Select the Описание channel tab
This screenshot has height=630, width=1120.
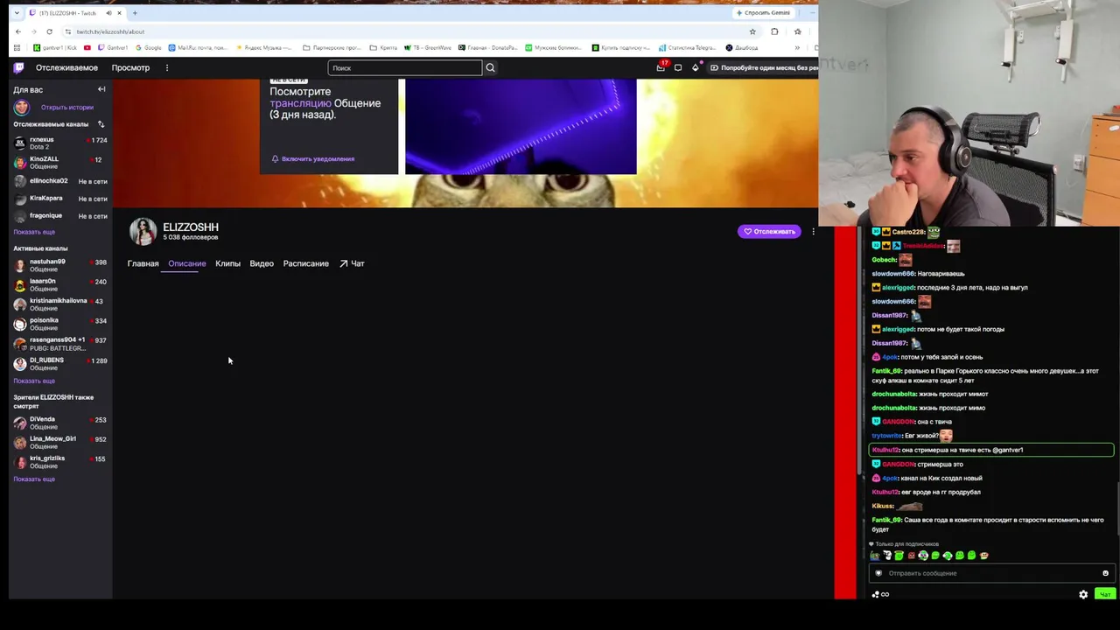[187, 263]
